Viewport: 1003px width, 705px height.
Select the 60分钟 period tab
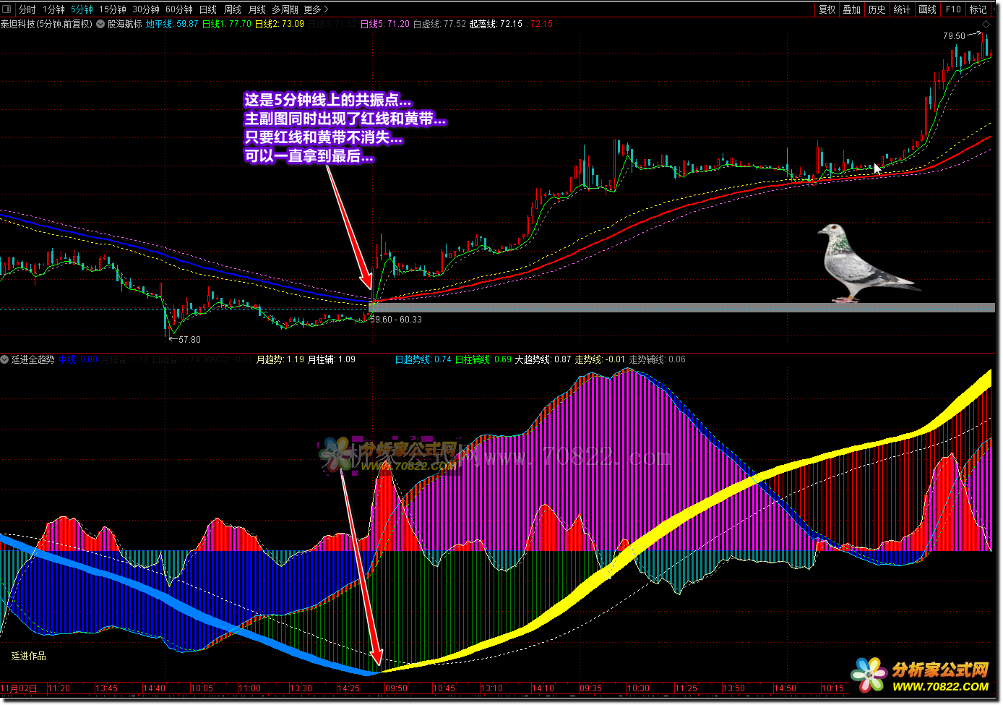pyautogui.click(x=179, y=9)
